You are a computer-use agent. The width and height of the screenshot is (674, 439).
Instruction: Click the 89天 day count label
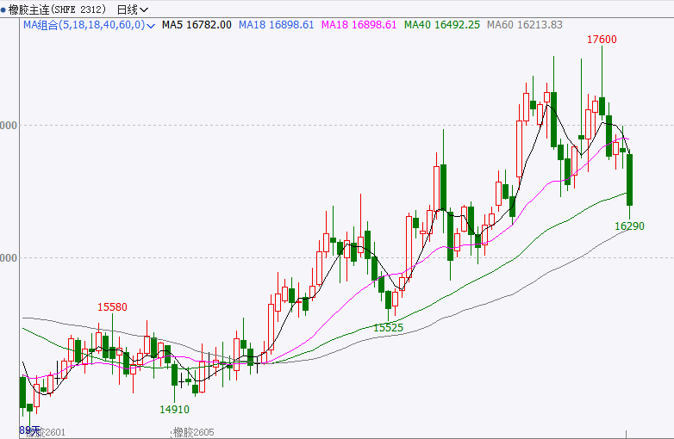click(28, 430)
